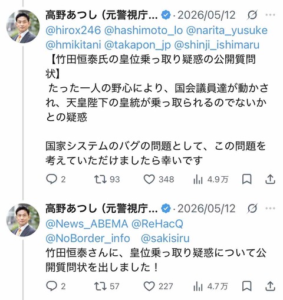
Task: Share the first post
Action: pyautogui.click(x=270, y=179)
